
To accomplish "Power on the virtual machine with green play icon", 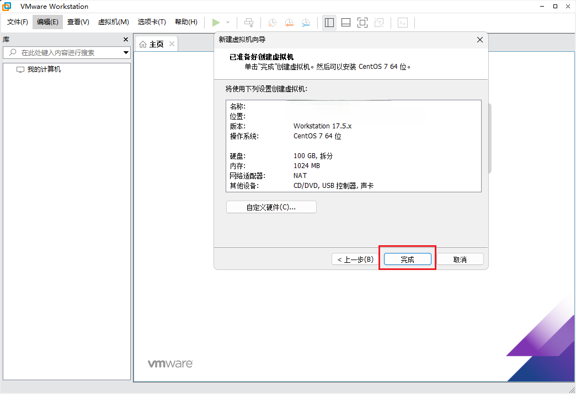I will (216, 23).
